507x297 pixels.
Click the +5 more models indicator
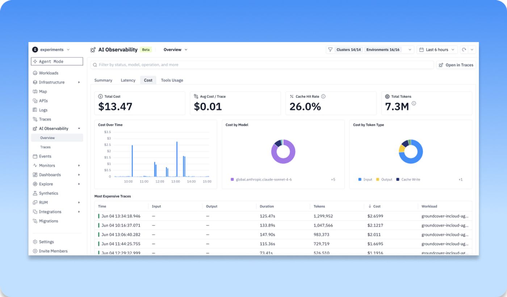(333, 179)
